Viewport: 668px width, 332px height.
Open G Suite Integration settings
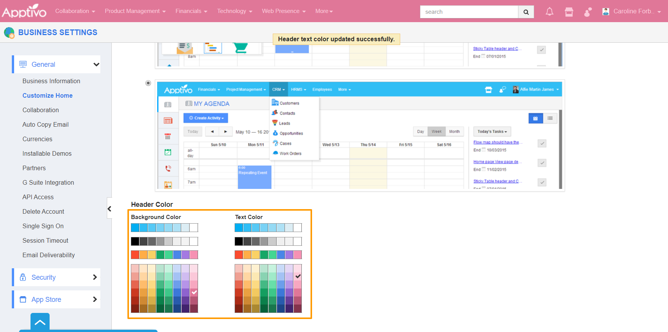coord(48,182)
